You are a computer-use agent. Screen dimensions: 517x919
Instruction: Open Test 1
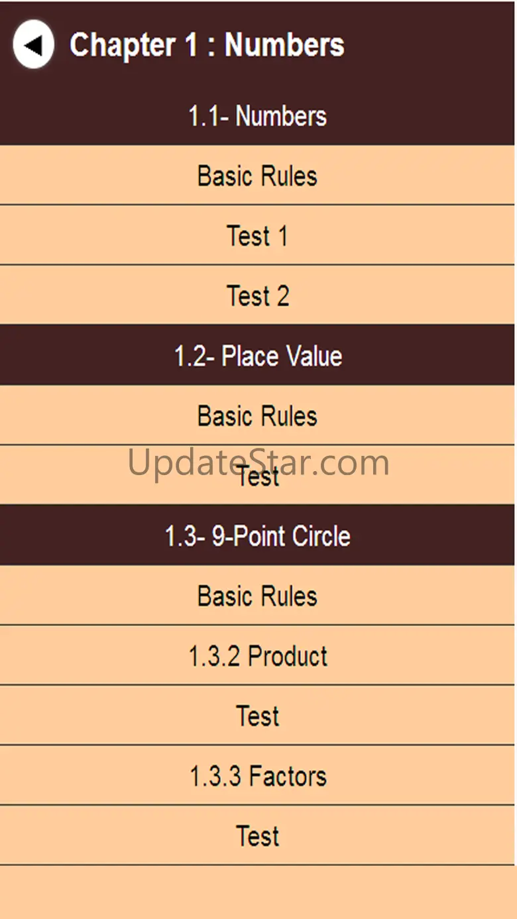[x=257, y=236]
